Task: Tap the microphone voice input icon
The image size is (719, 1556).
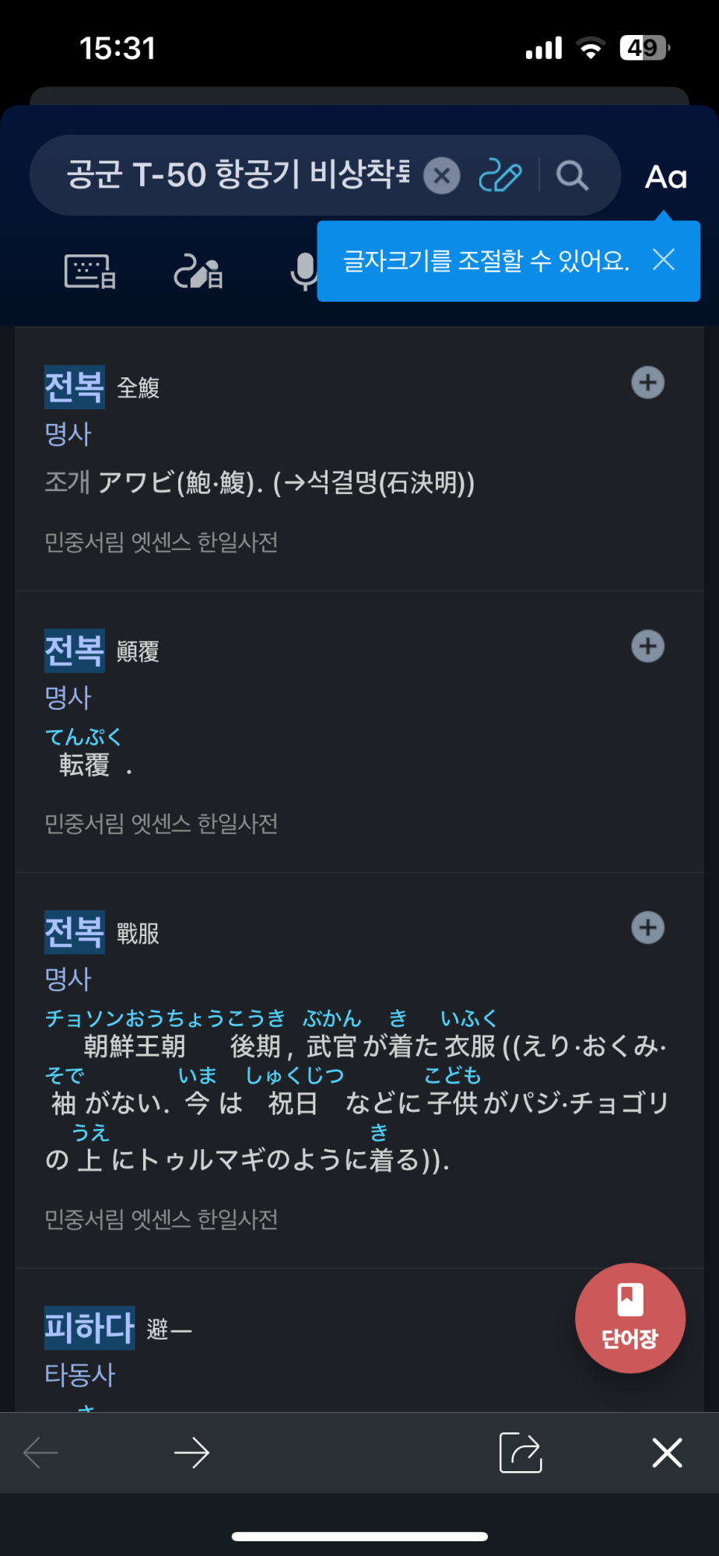Action: [303, 272]
